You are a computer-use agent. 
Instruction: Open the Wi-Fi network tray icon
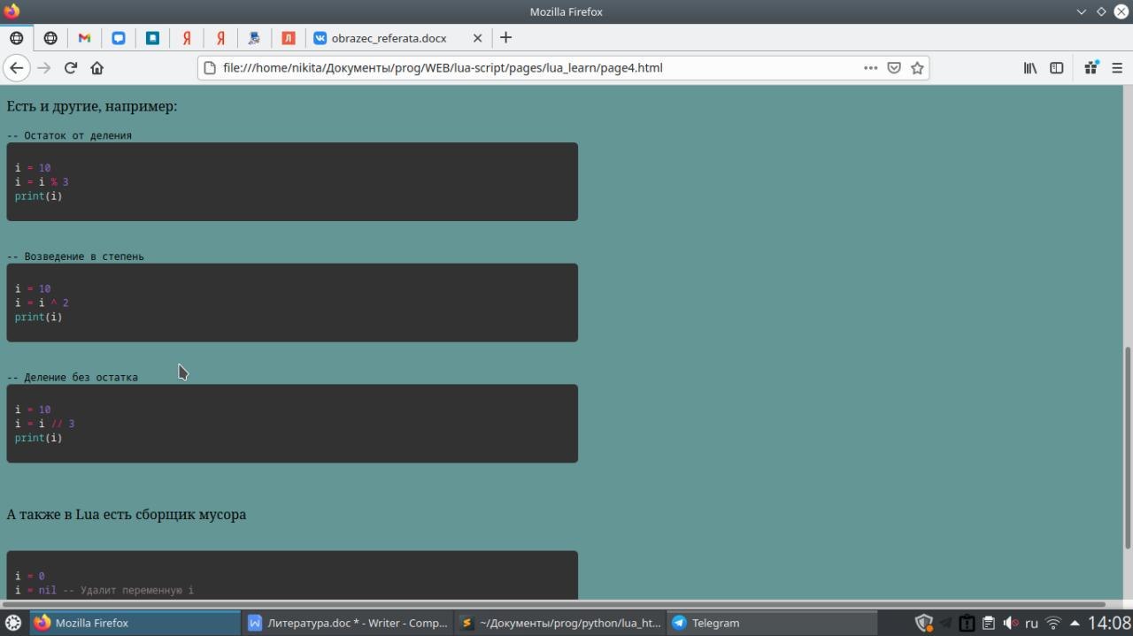(1053, 623)
